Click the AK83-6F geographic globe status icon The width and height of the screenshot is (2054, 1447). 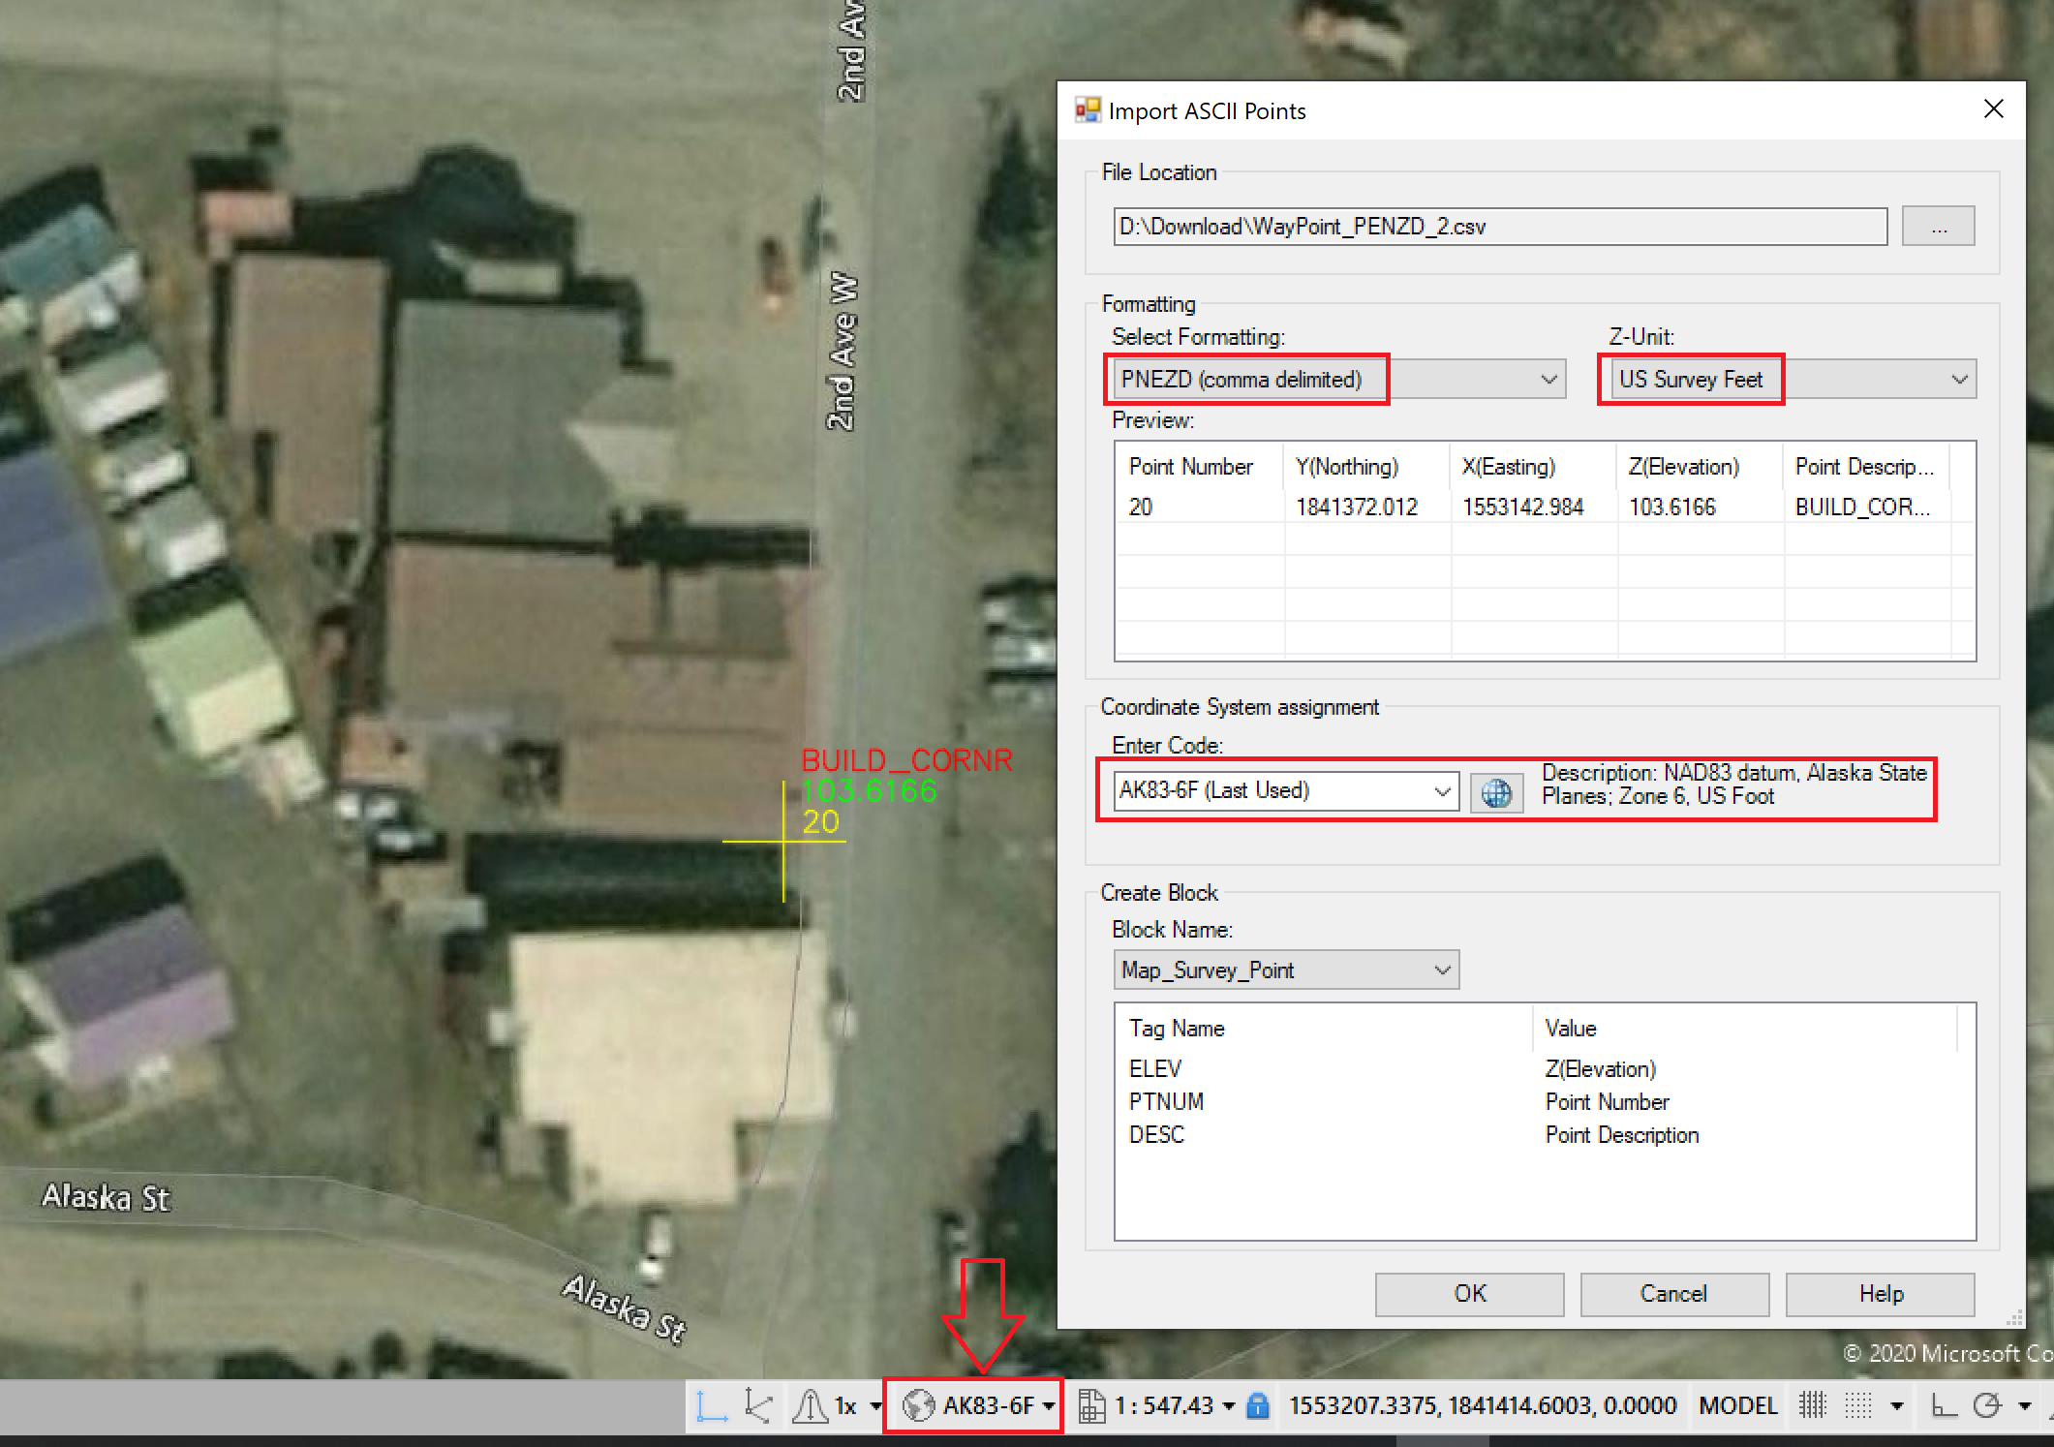pos(918,1405)
